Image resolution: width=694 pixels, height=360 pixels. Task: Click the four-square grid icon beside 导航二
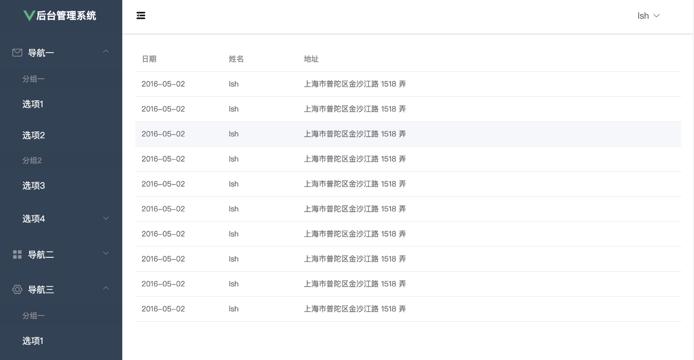(x=17, y=255)
